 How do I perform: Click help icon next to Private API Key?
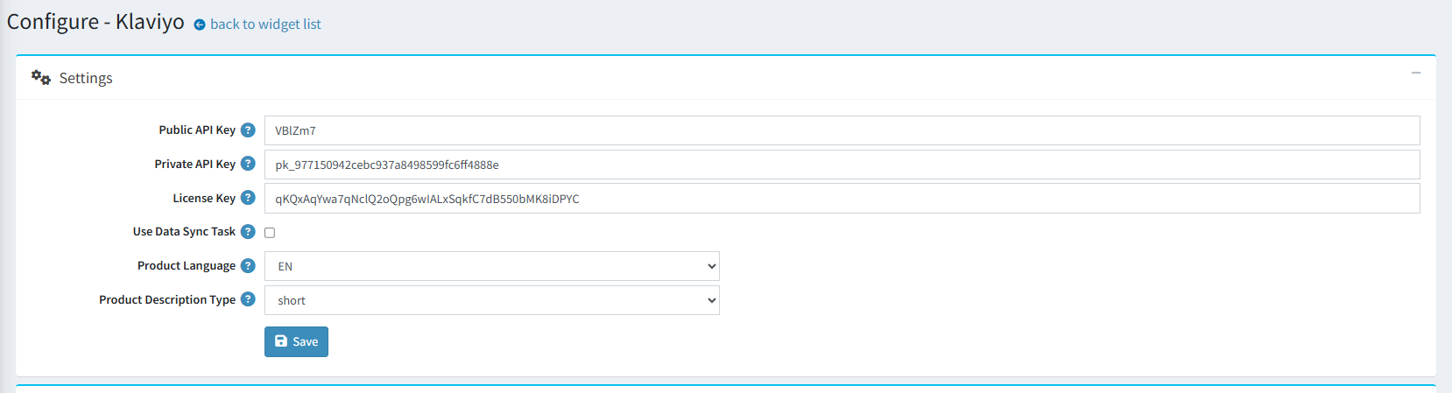click(x=248, y=164)
